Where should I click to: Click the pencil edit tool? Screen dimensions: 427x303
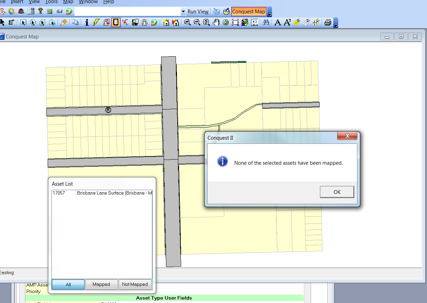[64, 23]
